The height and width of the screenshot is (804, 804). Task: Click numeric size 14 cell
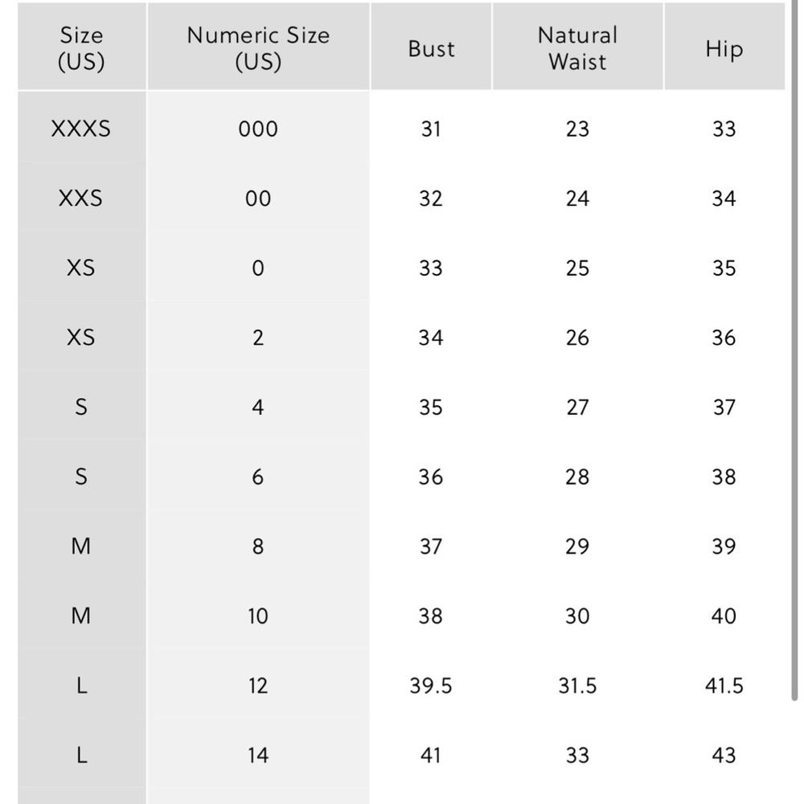[x=258, y=756]
